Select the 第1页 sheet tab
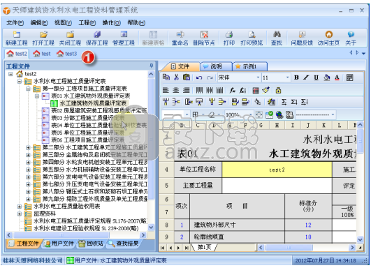371x268 pixels. tap(204, 248)
